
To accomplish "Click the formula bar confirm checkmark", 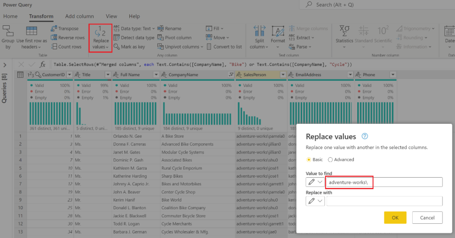I will [32, 64].
